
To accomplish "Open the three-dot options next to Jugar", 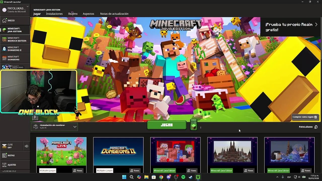I will tap(200, 127).
